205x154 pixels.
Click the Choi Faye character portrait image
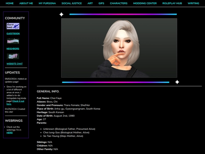coord(119,48)
